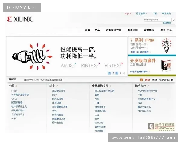Open 目标设计平台 link

(x=18, y=114)
